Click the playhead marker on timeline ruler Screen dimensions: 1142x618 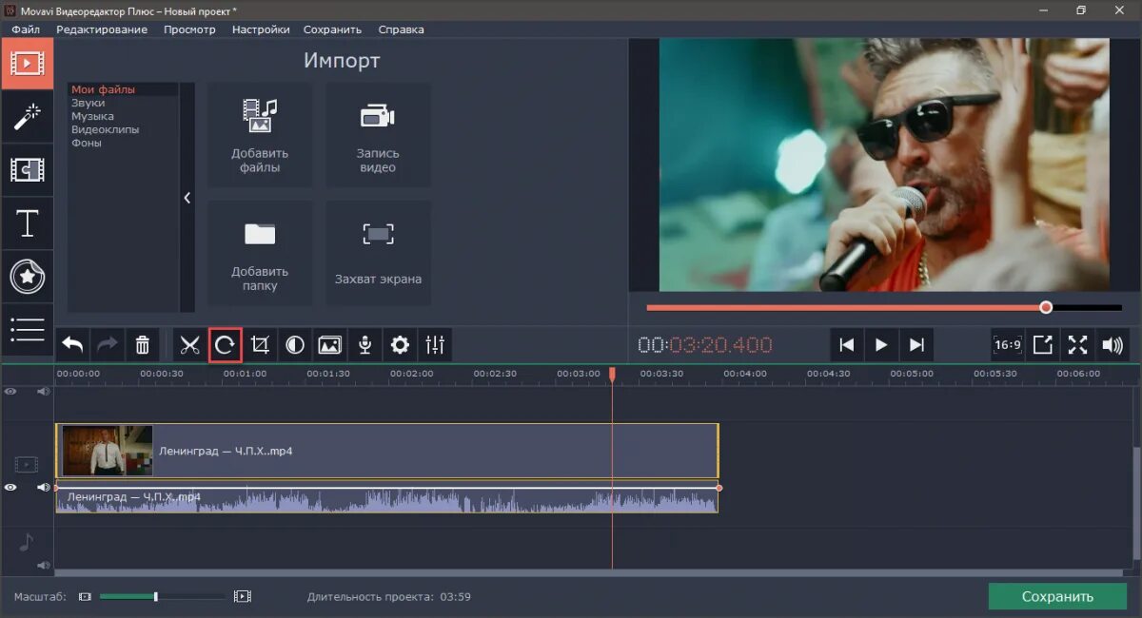click(612, 375)
